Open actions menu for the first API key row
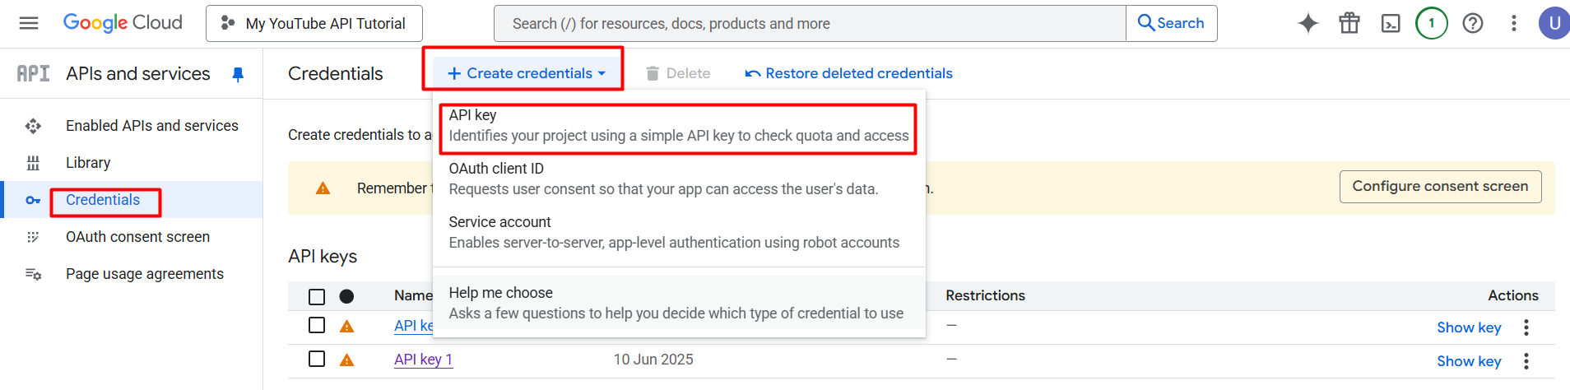This screenshot has width=1570, height=390. [1526, 327]
